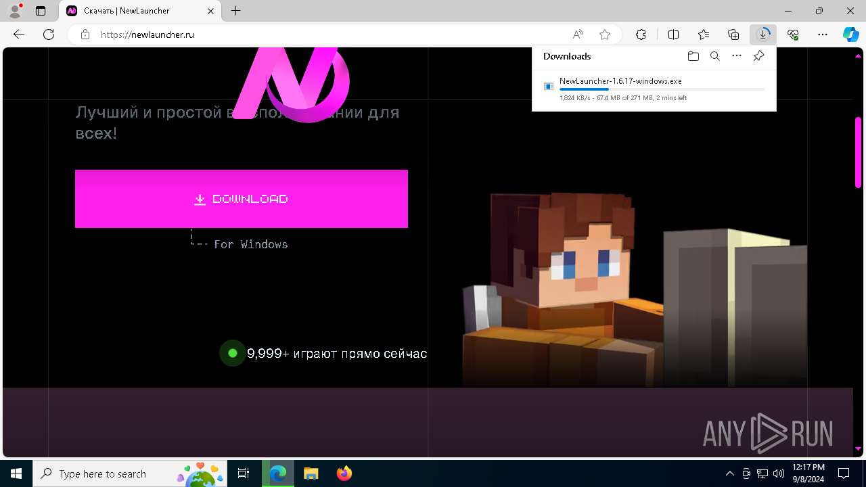Viewport: 866px width, 487px height.
Task: Pin the Downloads panel
Action: tap(758, 56)
